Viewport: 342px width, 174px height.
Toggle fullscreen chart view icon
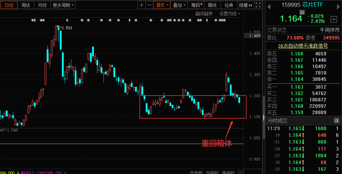[x=258, y=5]
